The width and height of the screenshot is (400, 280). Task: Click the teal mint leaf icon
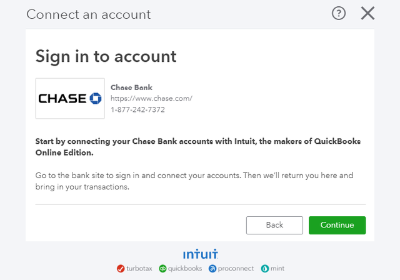click(x=265, y=269)
